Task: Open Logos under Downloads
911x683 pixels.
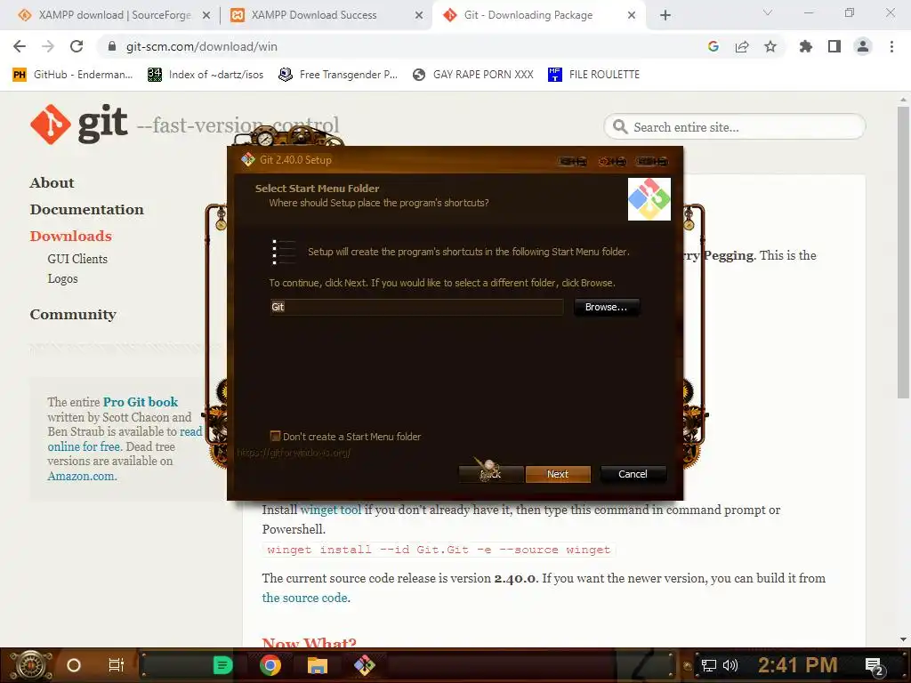Action: [x=63, y=278]
